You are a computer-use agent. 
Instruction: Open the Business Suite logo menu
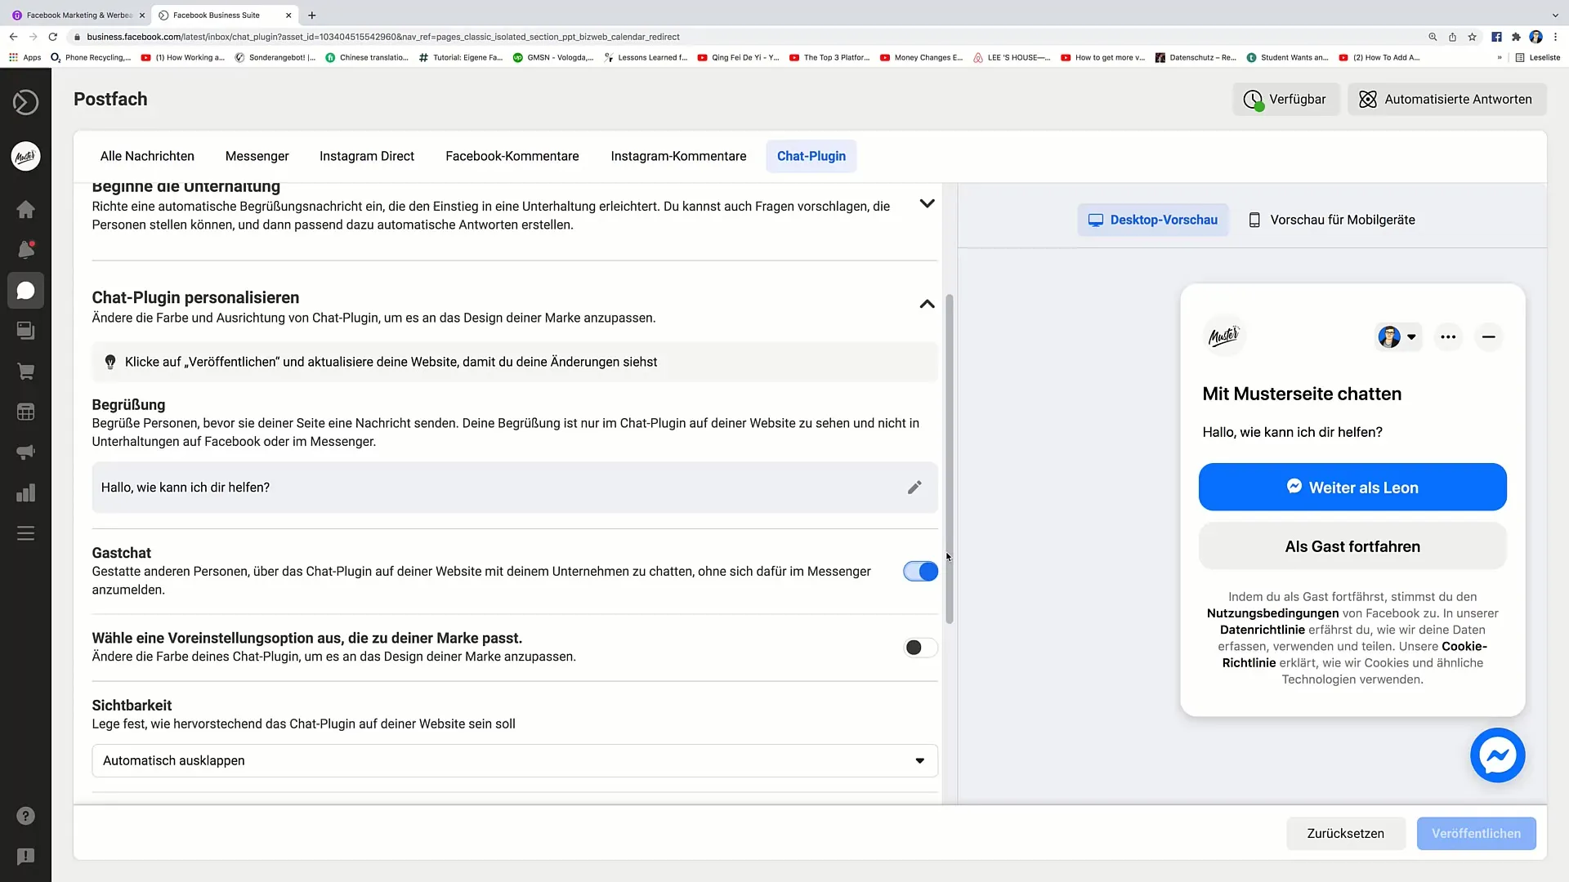tap(25, 102)
